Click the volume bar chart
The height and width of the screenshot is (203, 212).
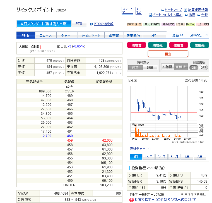(x=163, y=130)
